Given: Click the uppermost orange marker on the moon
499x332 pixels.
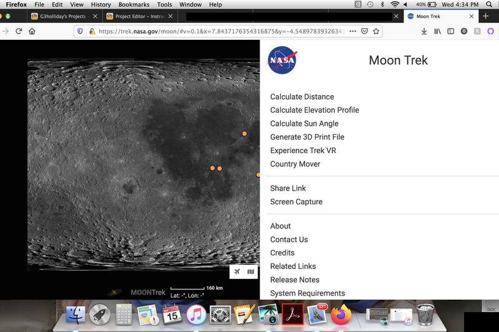Looking at the screenshot, I should click(244, 134).
